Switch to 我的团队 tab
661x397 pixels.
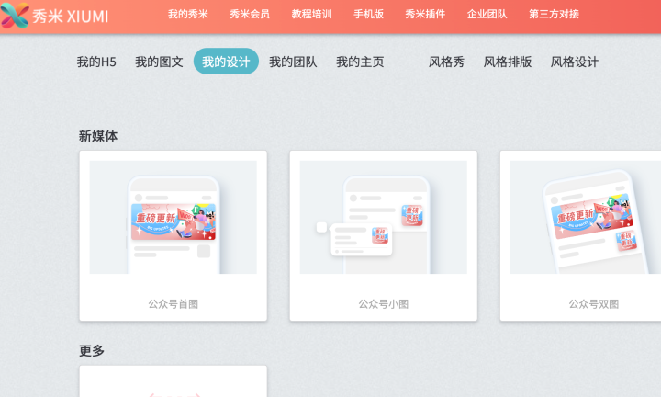(293, 62)
